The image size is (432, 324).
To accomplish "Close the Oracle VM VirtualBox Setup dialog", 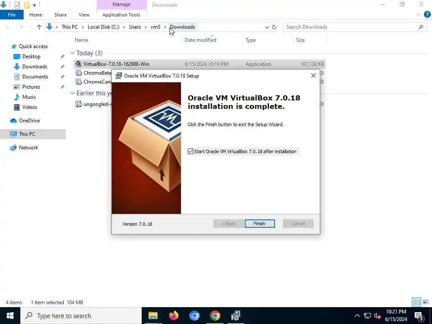I will 313,76.
